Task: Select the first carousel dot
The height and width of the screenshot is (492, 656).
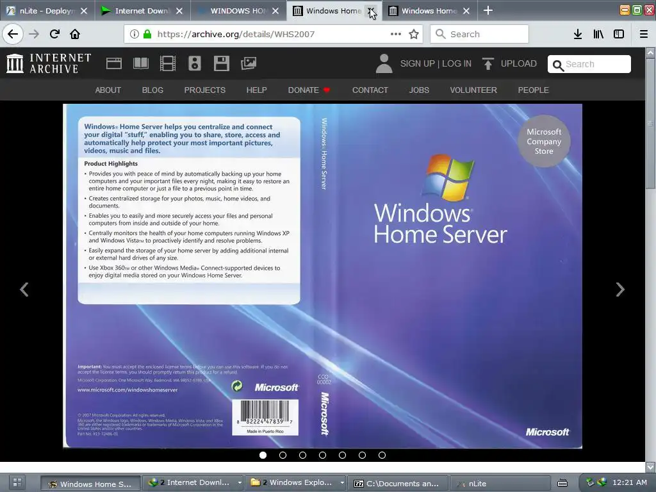Action: click(x=263, y=455)
